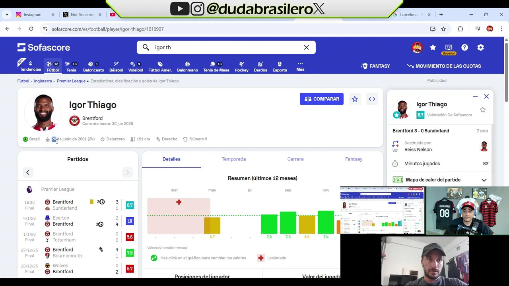
Task: Click the injury red cross marker in chart
Action: point(179,202)
